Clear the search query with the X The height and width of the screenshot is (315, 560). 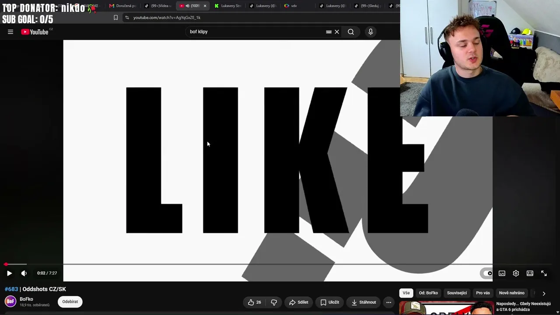[337, 32]
